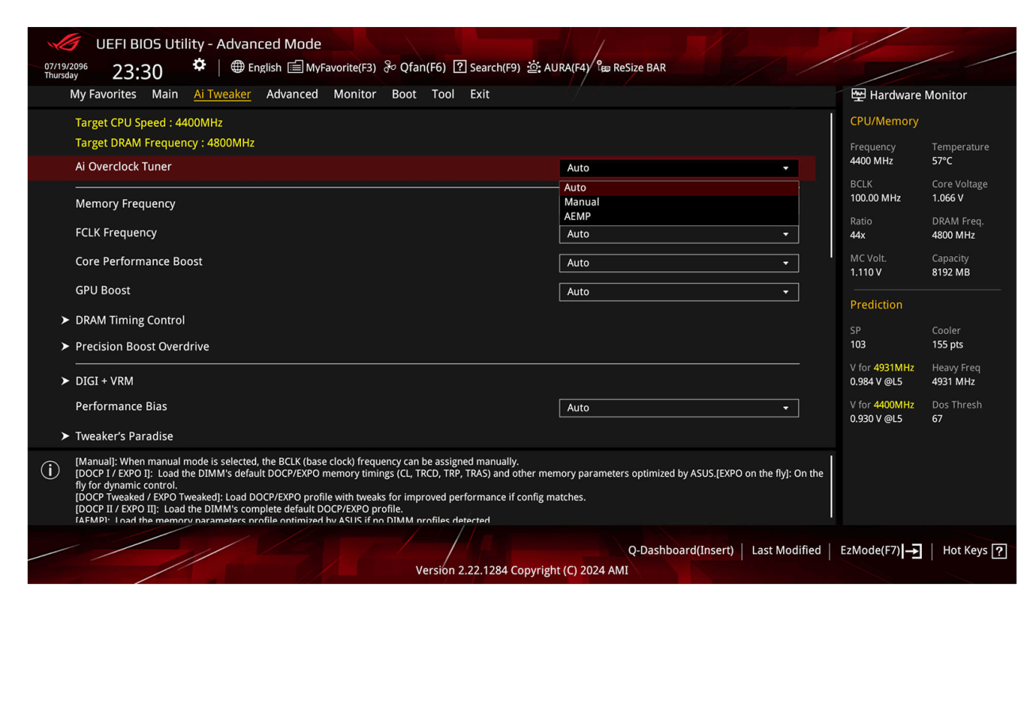Click the info icon beside help text
This screenshot has height=714, width=1036.
pos(50,470)
